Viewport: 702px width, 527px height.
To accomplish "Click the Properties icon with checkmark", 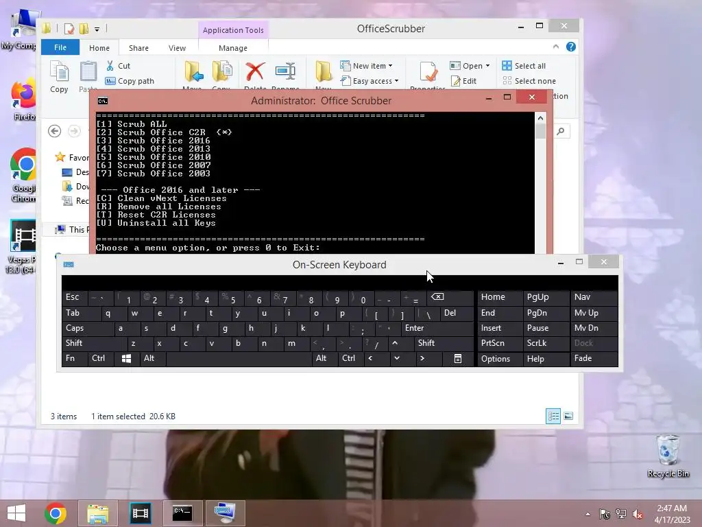I will coord(428,72).
